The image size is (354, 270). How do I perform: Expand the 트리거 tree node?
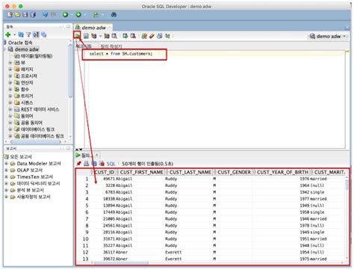(10, 96)
